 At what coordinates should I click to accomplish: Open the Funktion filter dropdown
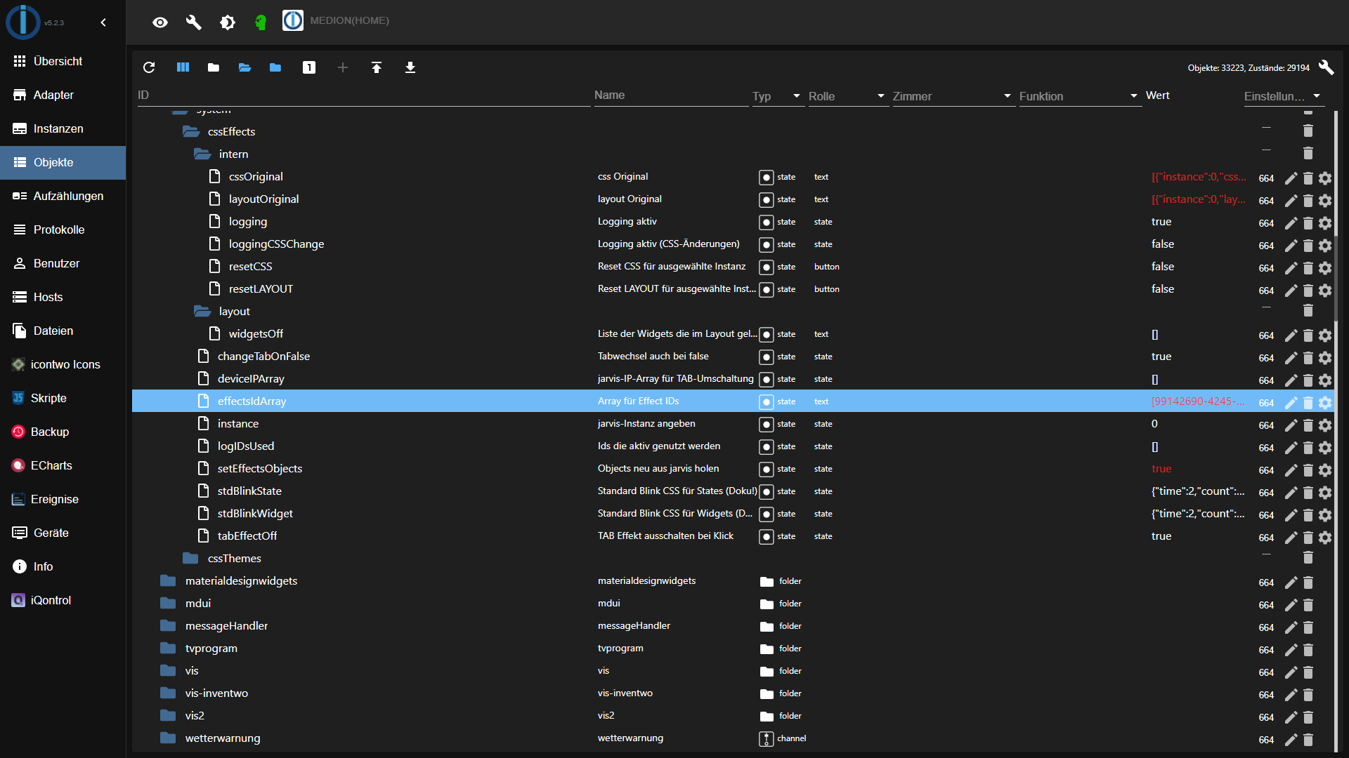pos(1081,96)
